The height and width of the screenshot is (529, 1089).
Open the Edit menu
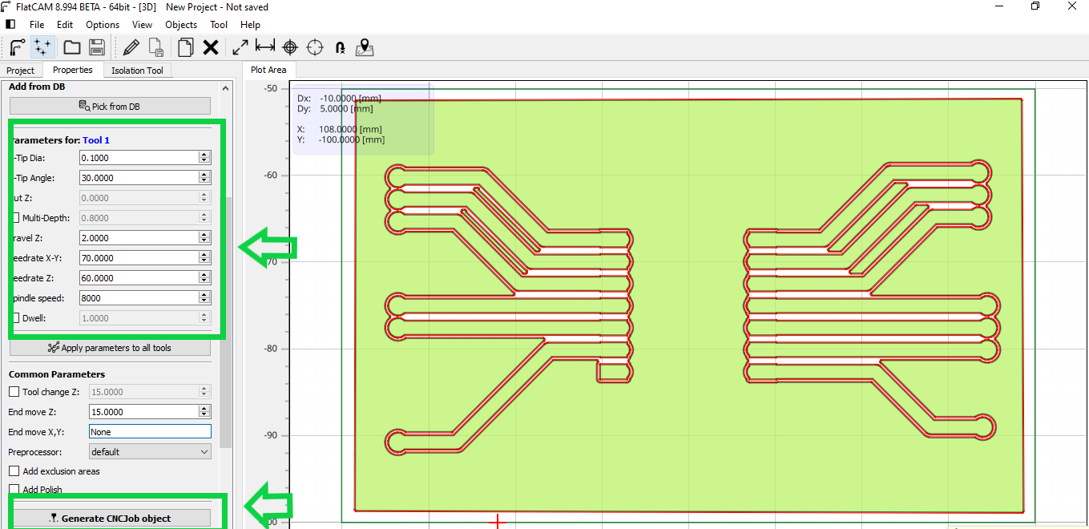tap(65, 25)
